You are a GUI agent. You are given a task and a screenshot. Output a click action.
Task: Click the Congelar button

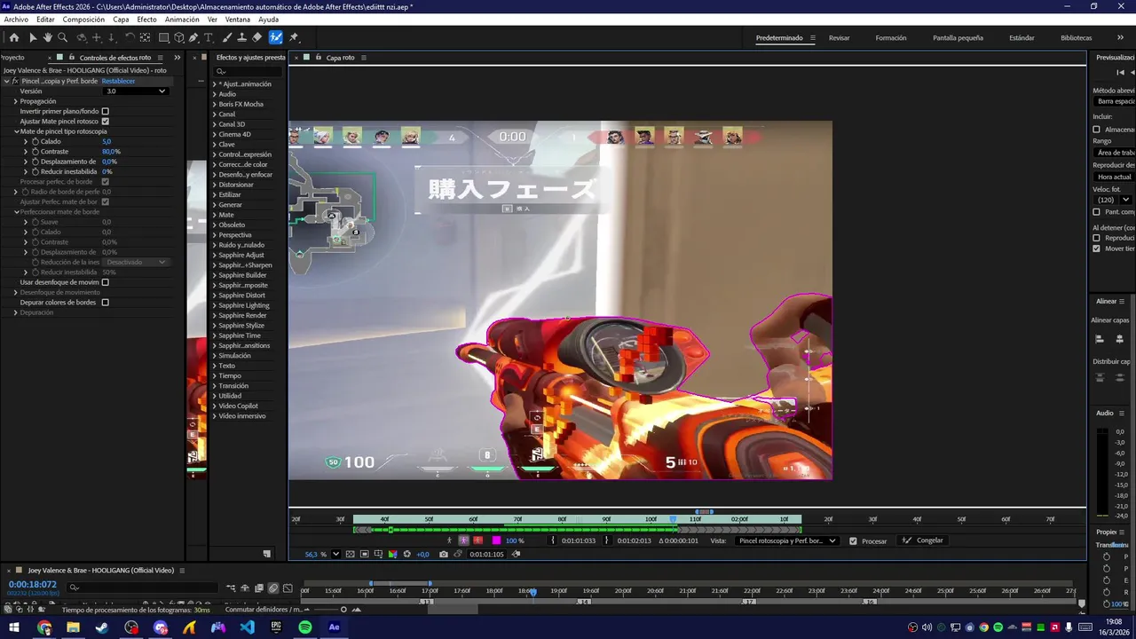coord(923,540)
